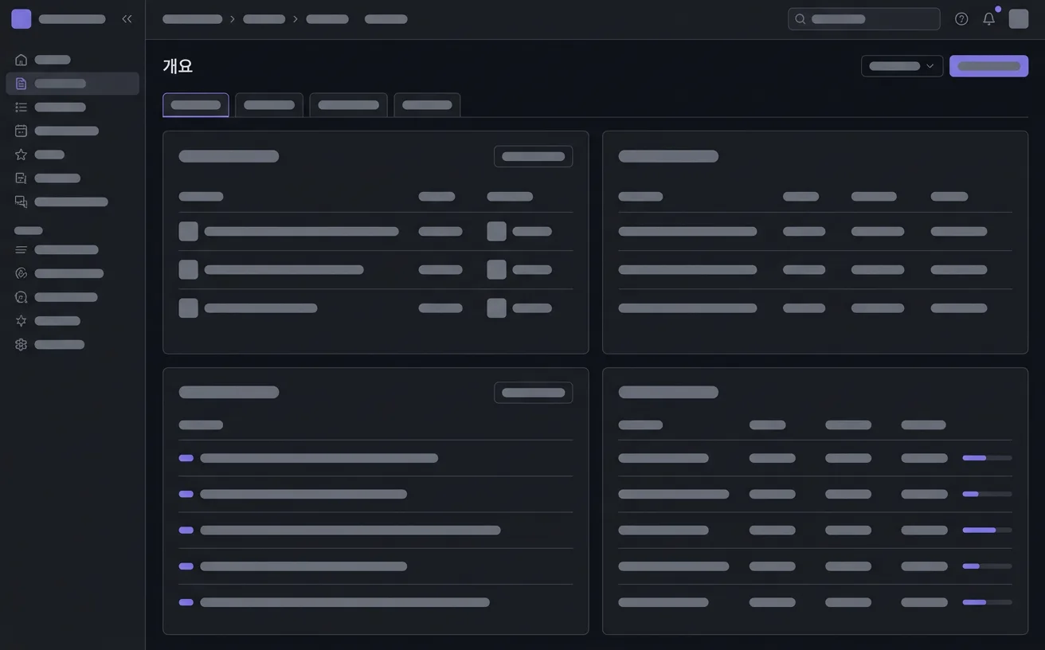Click the four-point sparkle icon in sidebar
Viewport: 1045px width, 650px height.
coord(21,321)
